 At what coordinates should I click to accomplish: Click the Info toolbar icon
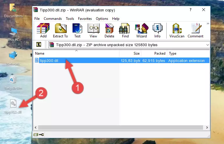tap(157, 30)
